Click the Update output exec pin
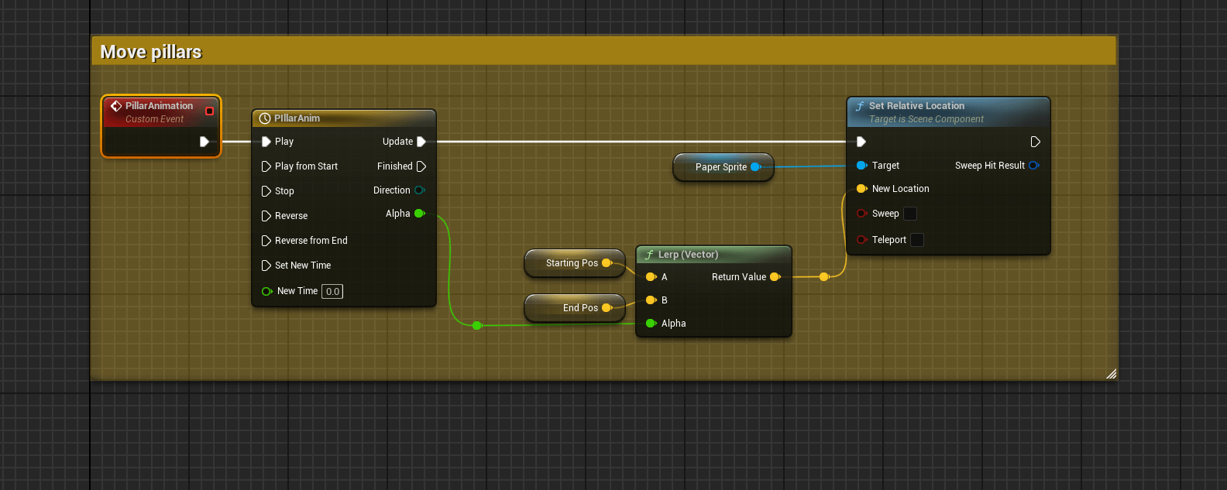Screen dimensions: 1227x490 point(421,142)
